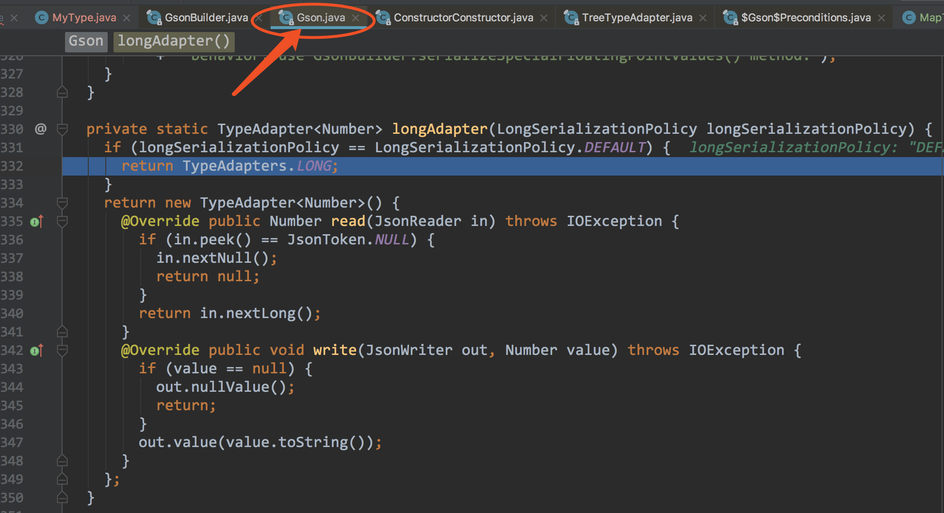Close the $Gson$Preconditions.java tab
This screenshot has height=513, width=944.
pyautogui.click(x=881, y=18)
